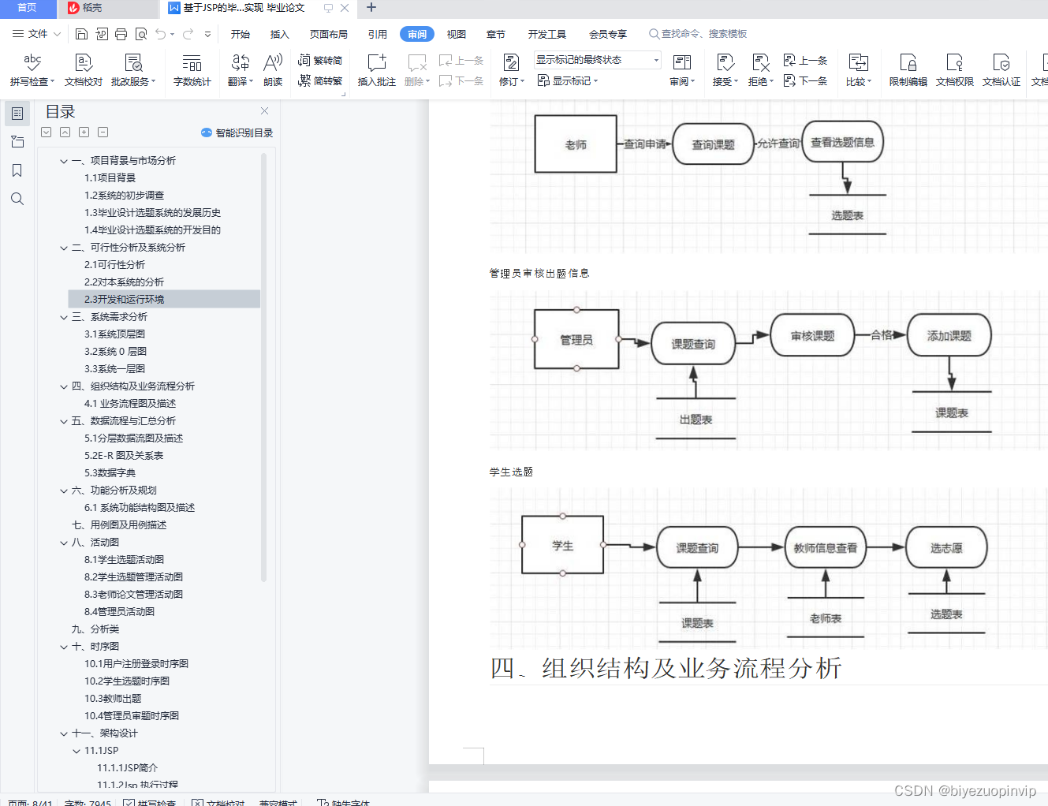Open the search icon in left sidebar

coord(17,199)
